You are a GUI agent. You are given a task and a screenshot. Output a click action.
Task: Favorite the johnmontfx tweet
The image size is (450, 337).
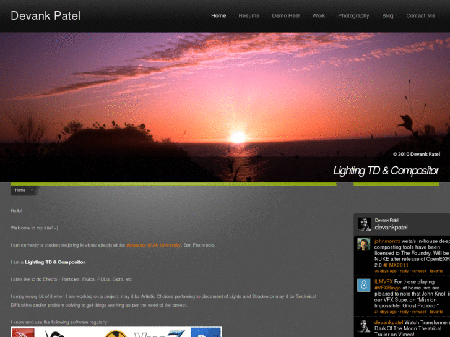[x=436, y=271]
